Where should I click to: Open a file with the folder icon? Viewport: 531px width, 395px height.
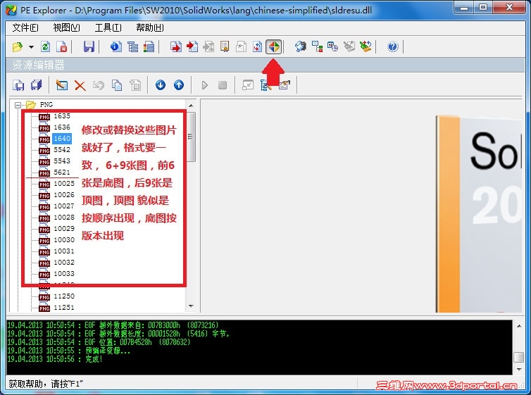pyautogui.click(x=18, y=46)
